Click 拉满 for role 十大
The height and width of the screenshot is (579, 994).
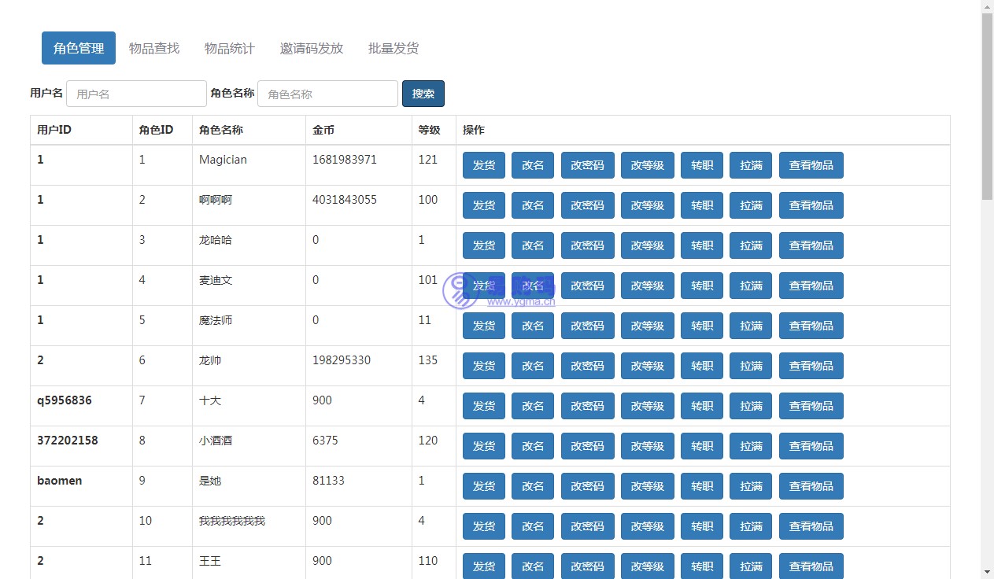(750, 405)
